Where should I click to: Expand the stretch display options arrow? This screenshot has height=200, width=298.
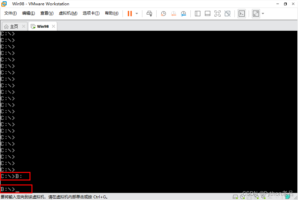tap(263, 14)
